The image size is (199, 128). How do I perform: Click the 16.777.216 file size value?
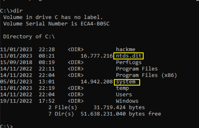click(x=97, y=56)
